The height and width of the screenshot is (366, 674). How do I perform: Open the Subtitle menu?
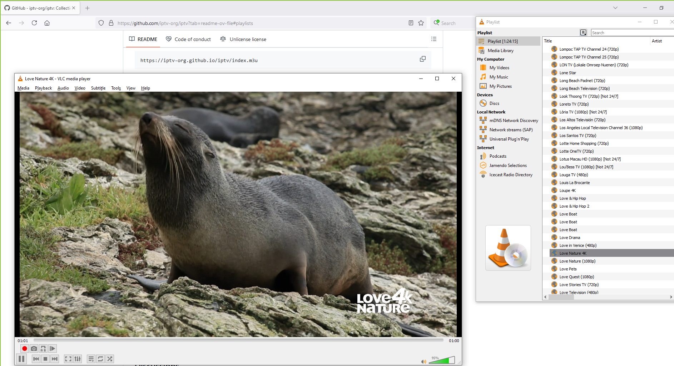pos(98,88)
